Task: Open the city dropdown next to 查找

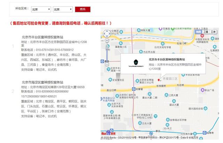Action: tap(63, 9)
